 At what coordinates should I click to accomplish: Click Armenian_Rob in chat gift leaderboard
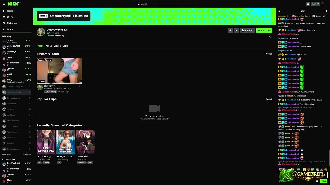pyautogui.click(x=301, y=16)
